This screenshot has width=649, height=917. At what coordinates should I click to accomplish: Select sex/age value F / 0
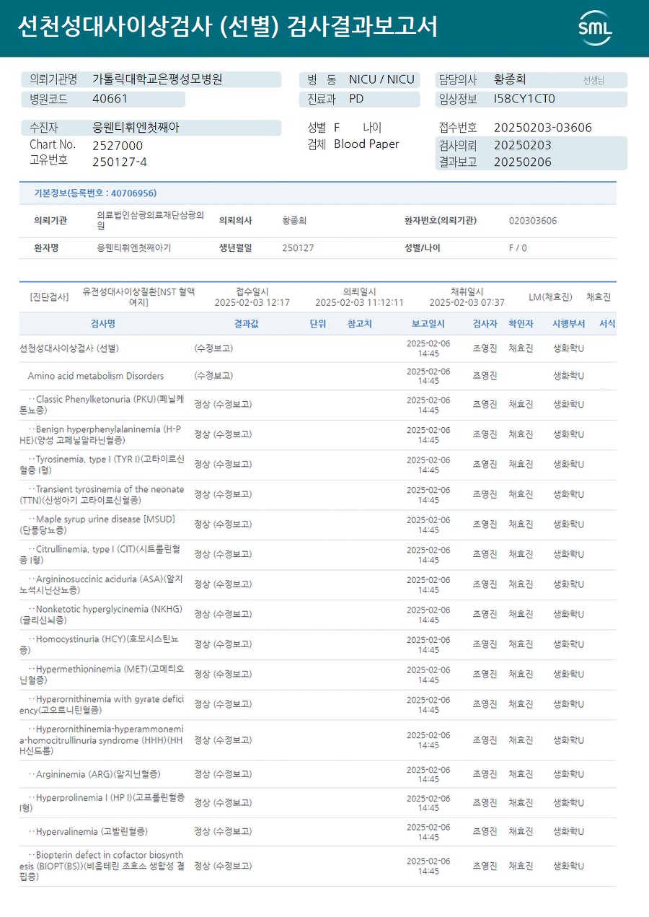point(518,247)
